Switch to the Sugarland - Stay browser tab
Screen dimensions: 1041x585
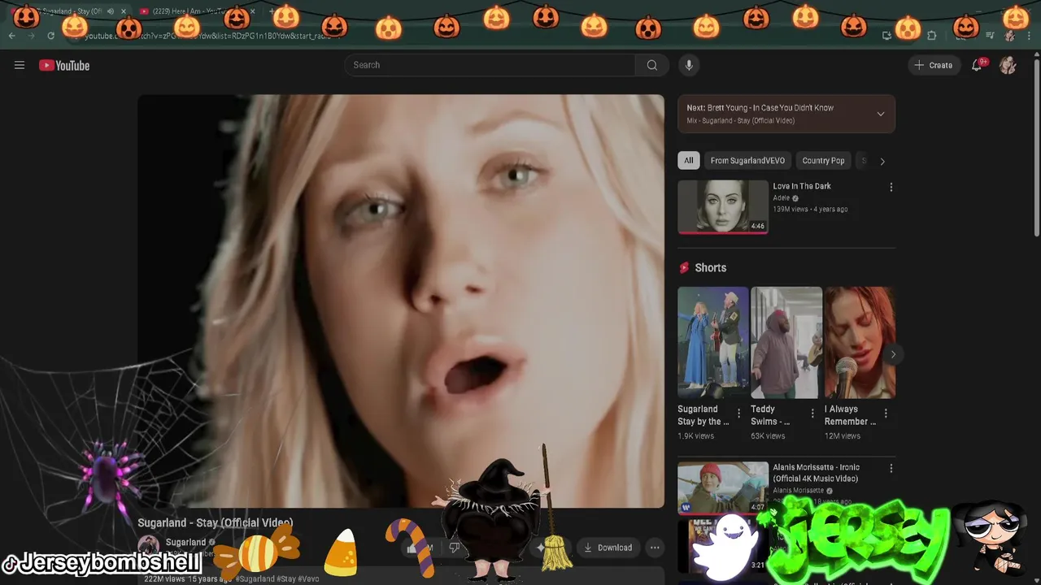click(x=67, y=11)
